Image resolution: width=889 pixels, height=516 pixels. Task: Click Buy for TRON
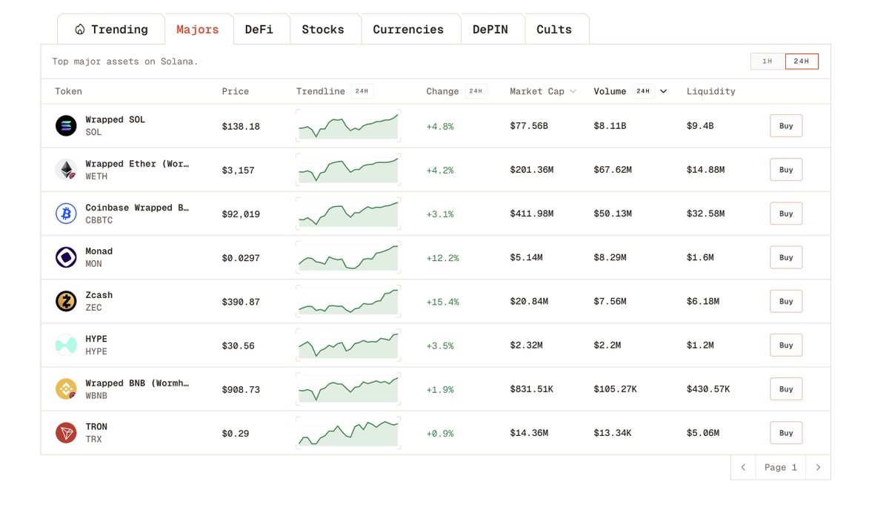[786, 433]
